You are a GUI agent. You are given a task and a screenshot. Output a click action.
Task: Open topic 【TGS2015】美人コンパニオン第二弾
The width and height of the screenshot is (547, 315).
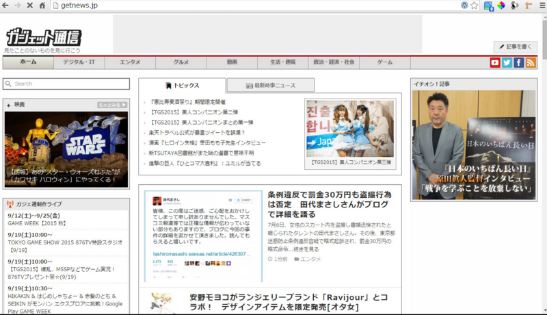tap(194, 112)
